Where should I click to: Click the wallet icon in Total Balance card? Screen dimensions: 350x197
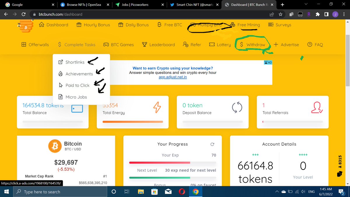tap(77, 108)
